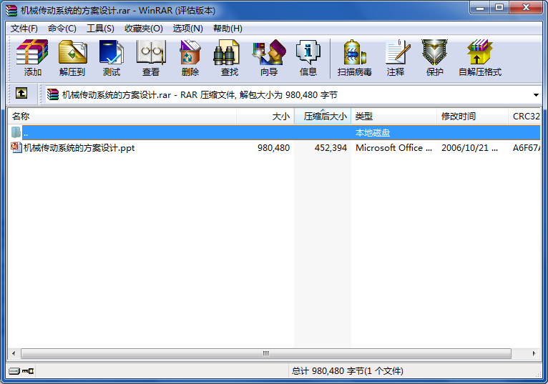This screenshot has height=384, width=548.
Task: Click the Virus Scan (扫描病毒) icon
Action: pyautogui.click(x=354, y=58)
